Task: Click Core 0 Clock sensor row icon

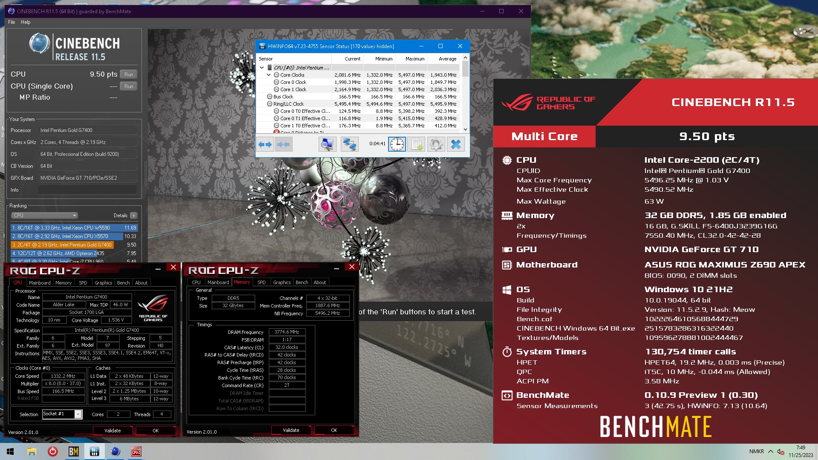Action: point(277,82)
